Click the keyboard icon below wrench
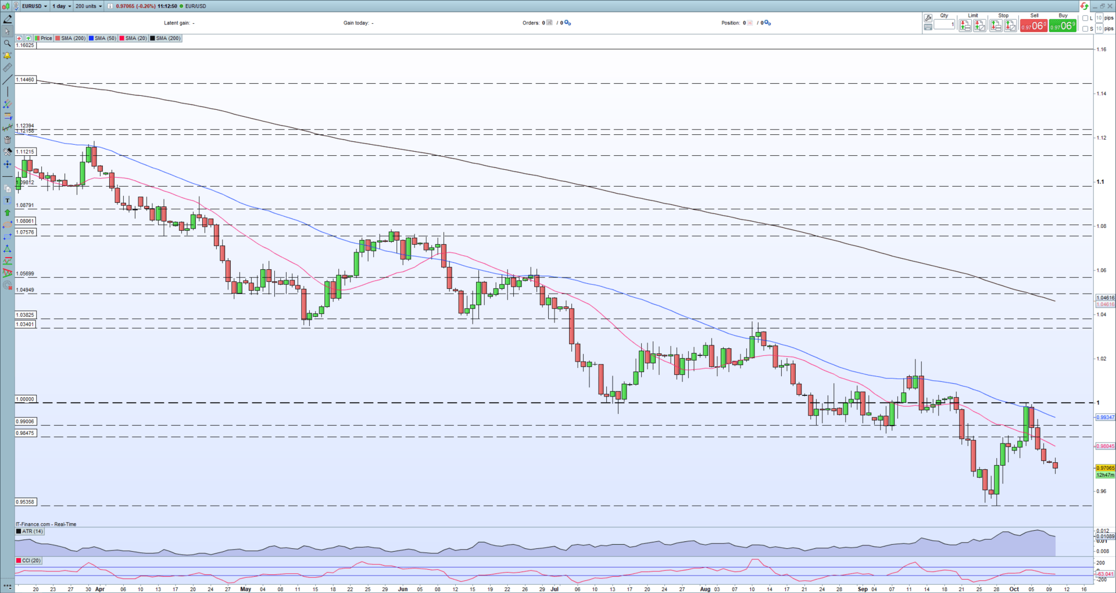The image size is (1116, 593). point(928,27)
